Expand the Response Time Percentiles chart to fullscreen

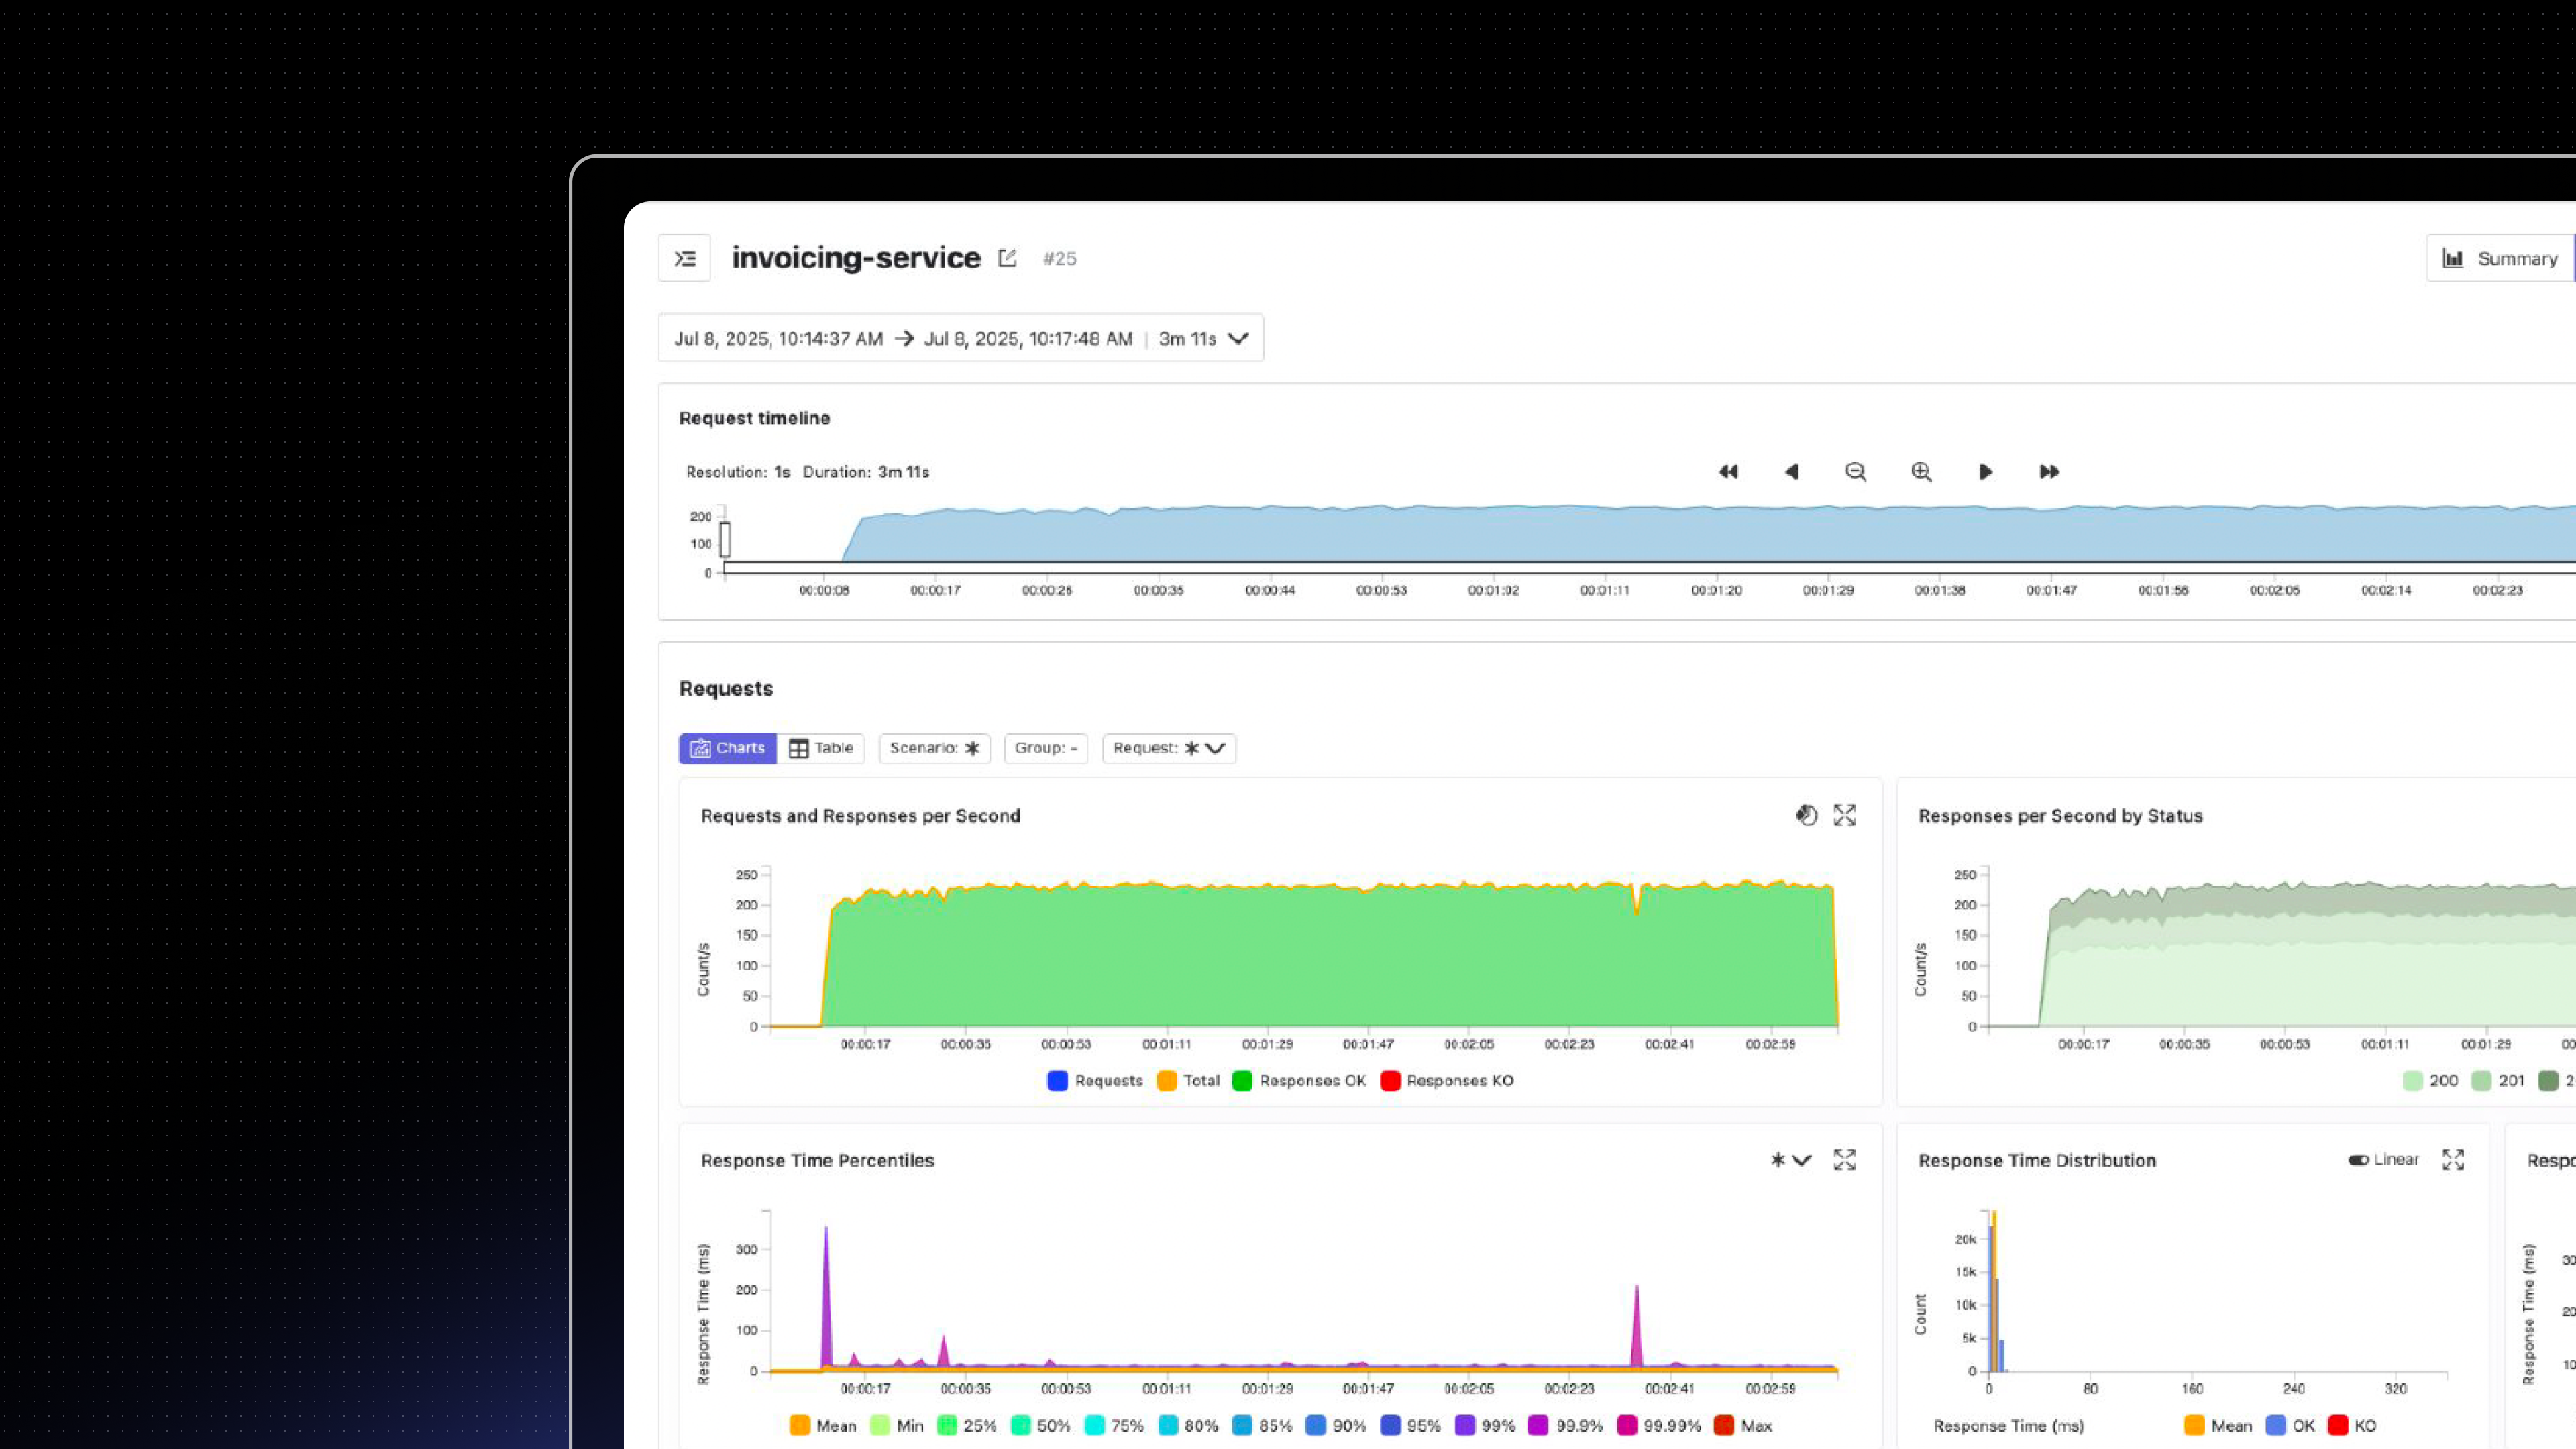[x=1844, y=1159]
